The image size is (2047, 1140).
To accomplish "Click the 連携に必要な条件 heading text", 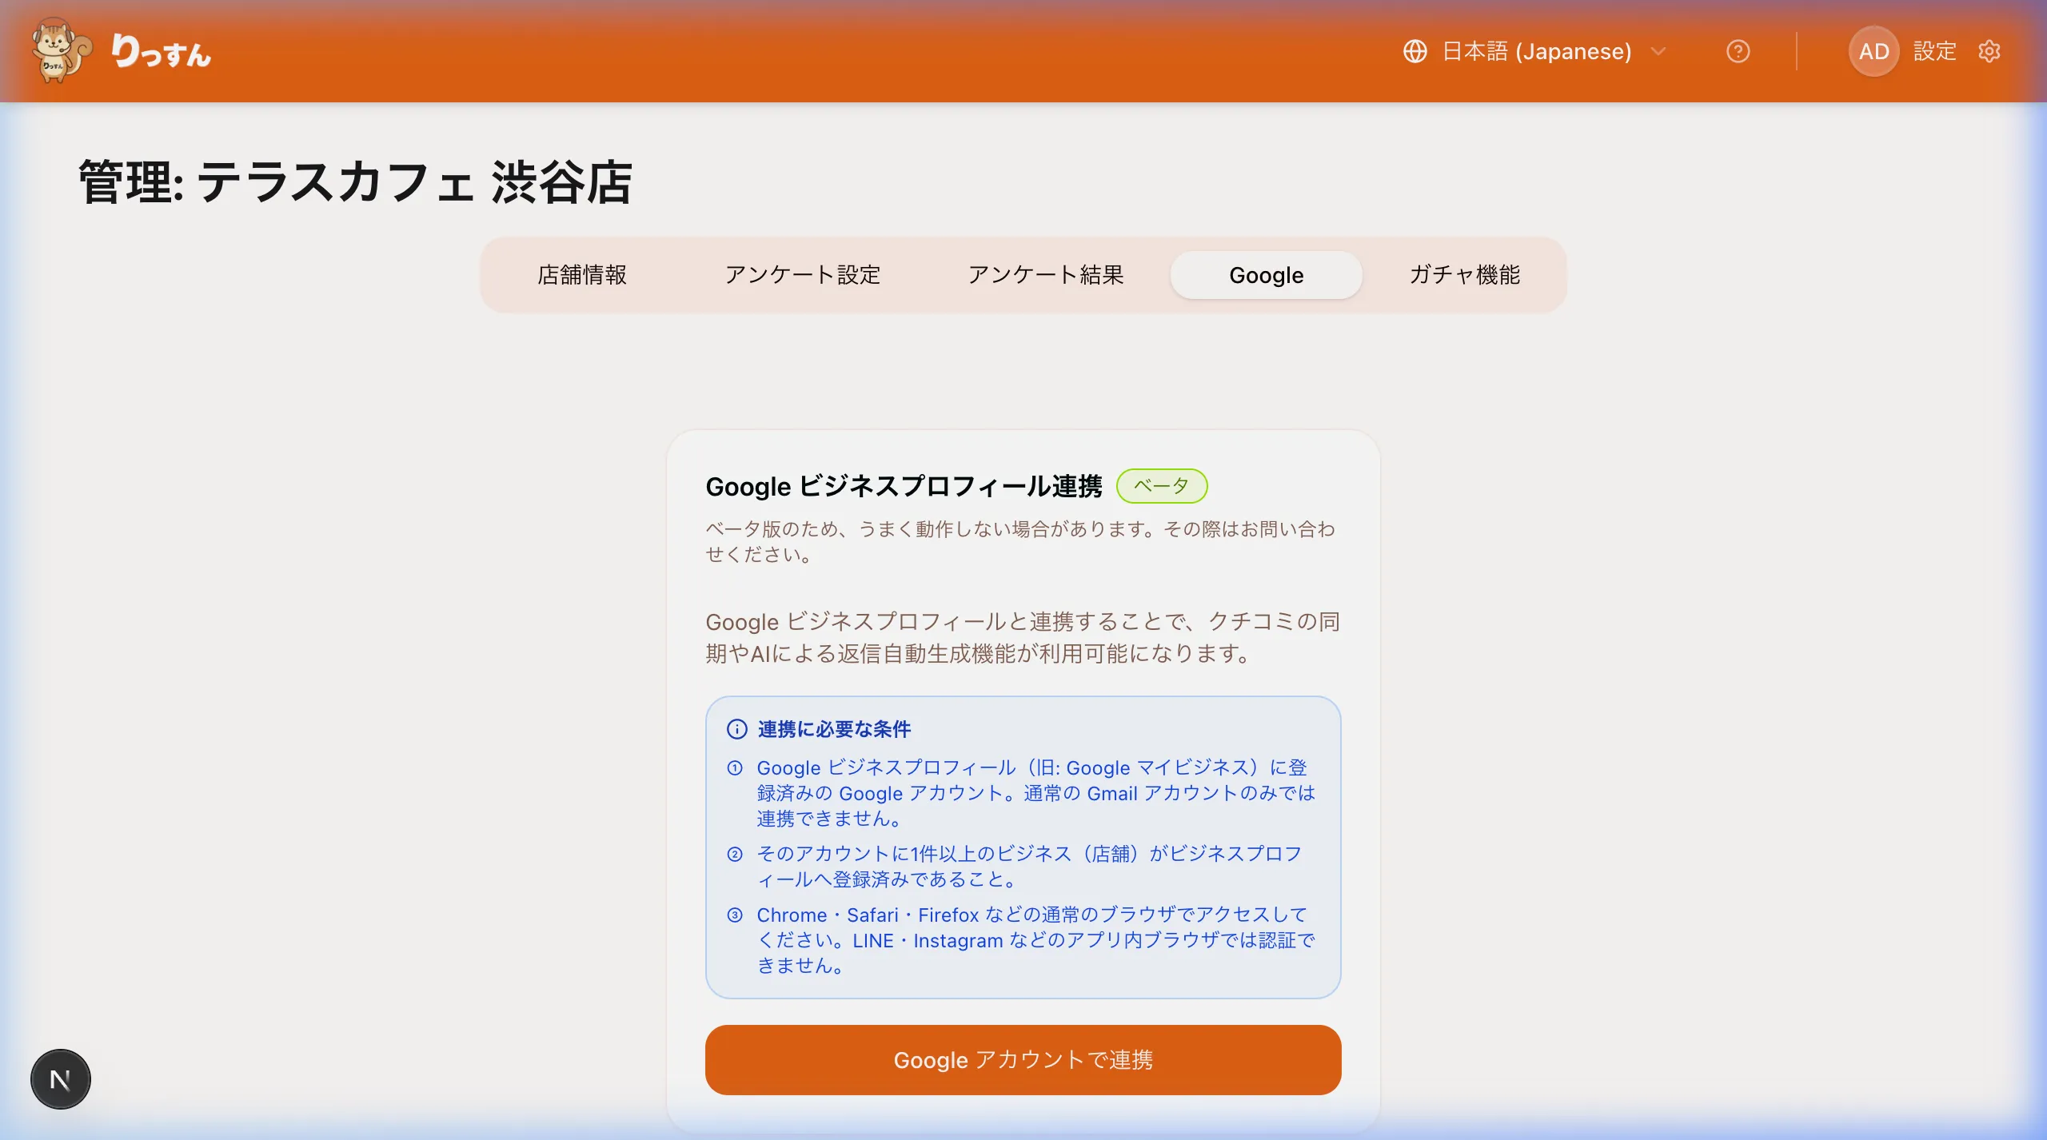I will (x=834, y=729).
